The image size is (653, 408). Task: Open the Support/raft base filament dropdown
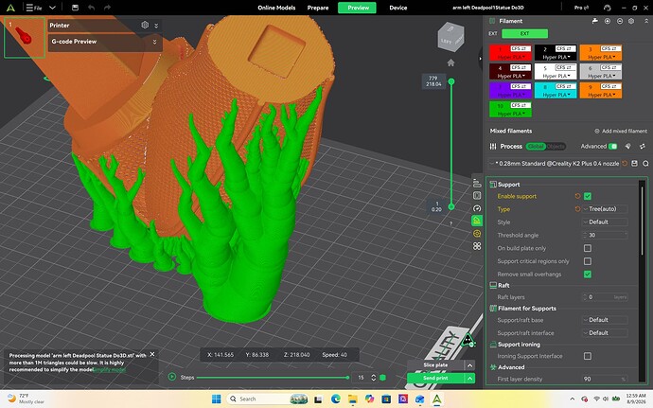(x=605, y=320)
